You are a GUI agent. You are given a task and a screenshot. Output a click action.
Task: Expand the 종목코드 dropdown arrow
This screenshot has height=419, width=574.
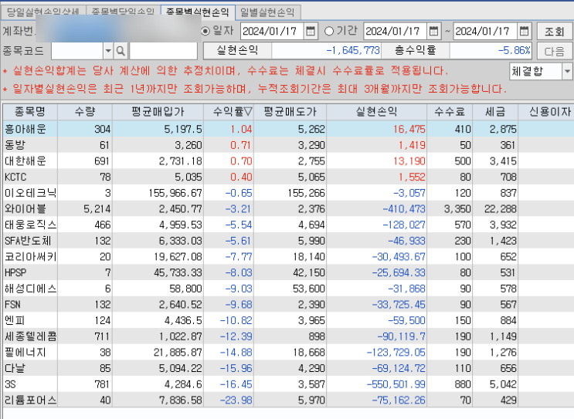(x=108, y=51)
